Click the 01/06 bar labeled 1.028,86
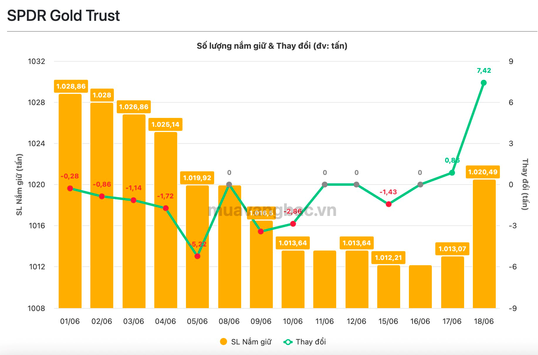The height and width of the screenshot is (355, 538). 70,201
